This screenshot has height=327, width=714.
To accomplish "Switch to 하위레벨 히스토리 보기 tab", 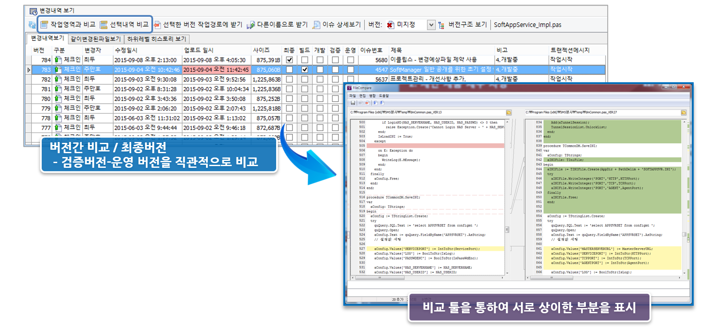I will [x=157, y=39].
